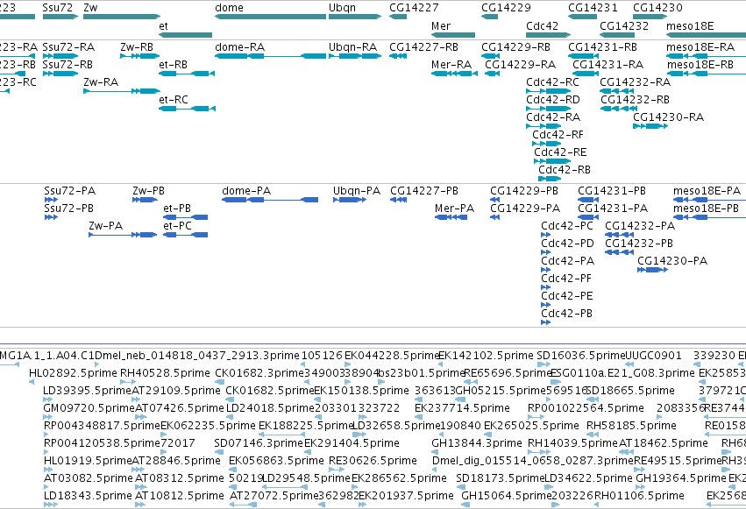Select the Cdc42-RA transcript
The width and height of the screenshot is (746, 509).
point(544,126)
